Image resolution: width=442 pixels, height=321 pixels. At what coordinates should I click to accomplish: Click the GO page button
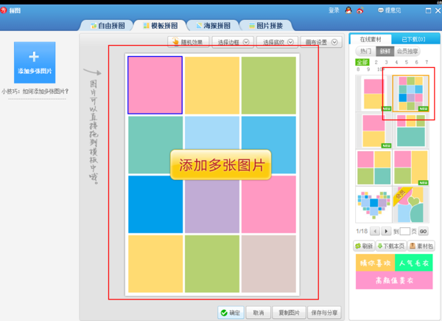click(423, 231)
